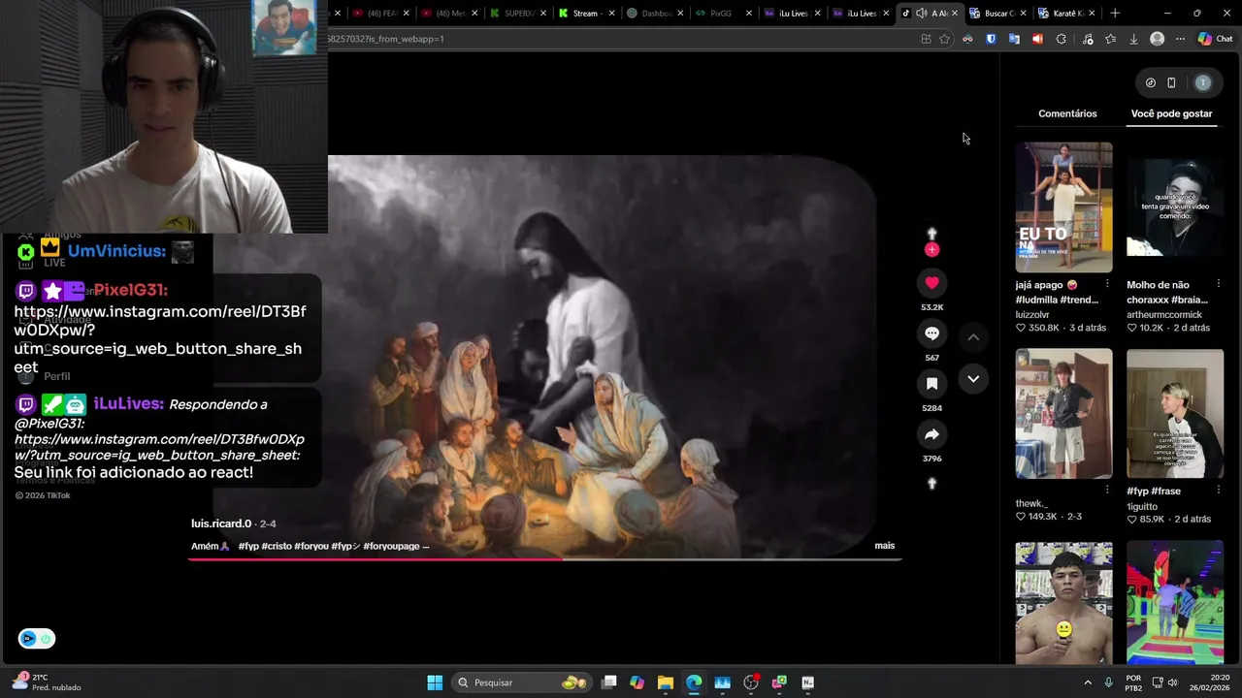Bookmark this page with the star icon
This screenshot has height=698, width=1242.
tap(944, 39)
